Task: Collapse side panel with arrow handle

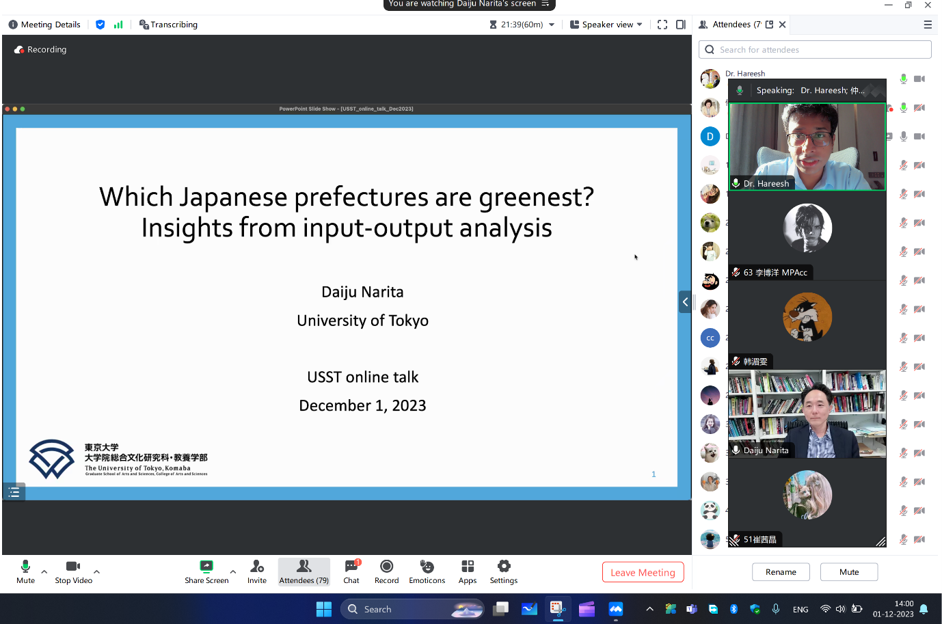Action: (x=685, y=302)
